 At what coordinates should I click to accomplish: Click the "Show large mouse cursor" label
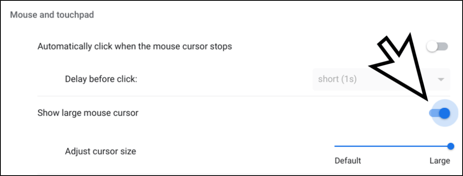[88, 113]
